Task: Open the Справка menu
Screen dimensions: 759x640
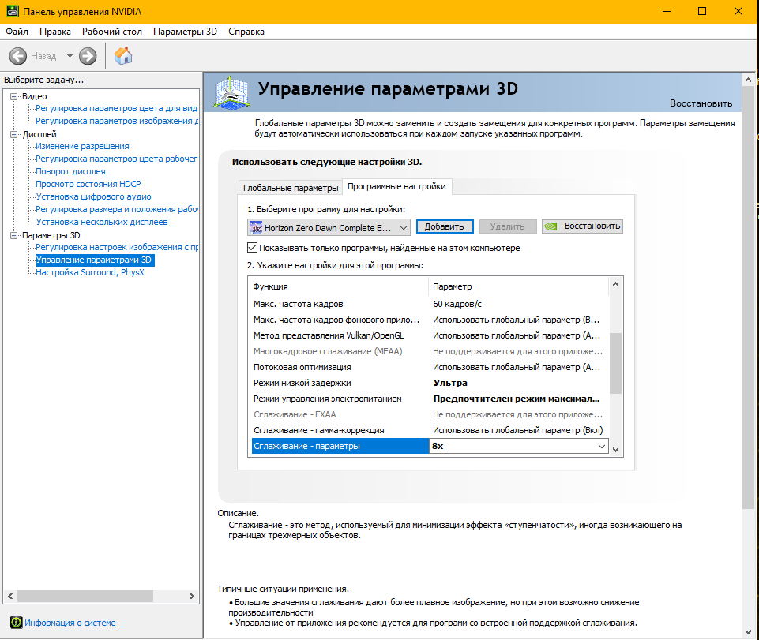Action: [246, 32]
